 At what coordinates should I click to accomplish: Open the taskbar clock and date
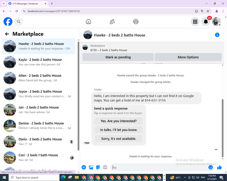[x=212, y=177]
